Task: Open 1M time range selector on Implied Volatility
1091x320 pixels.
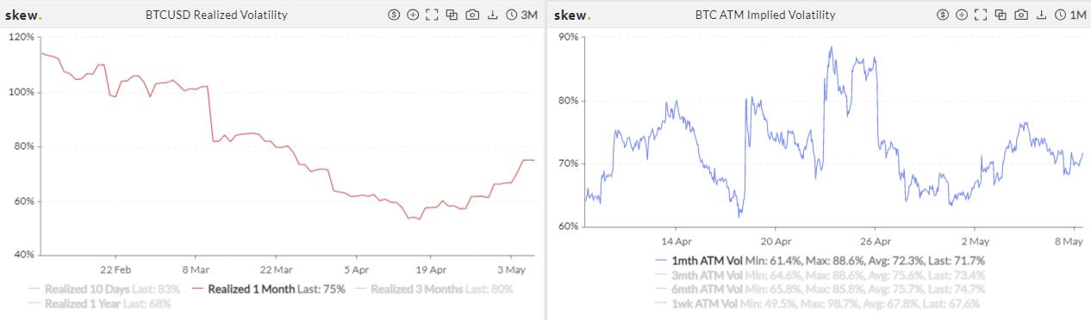Action: (x=1071, y=15)
